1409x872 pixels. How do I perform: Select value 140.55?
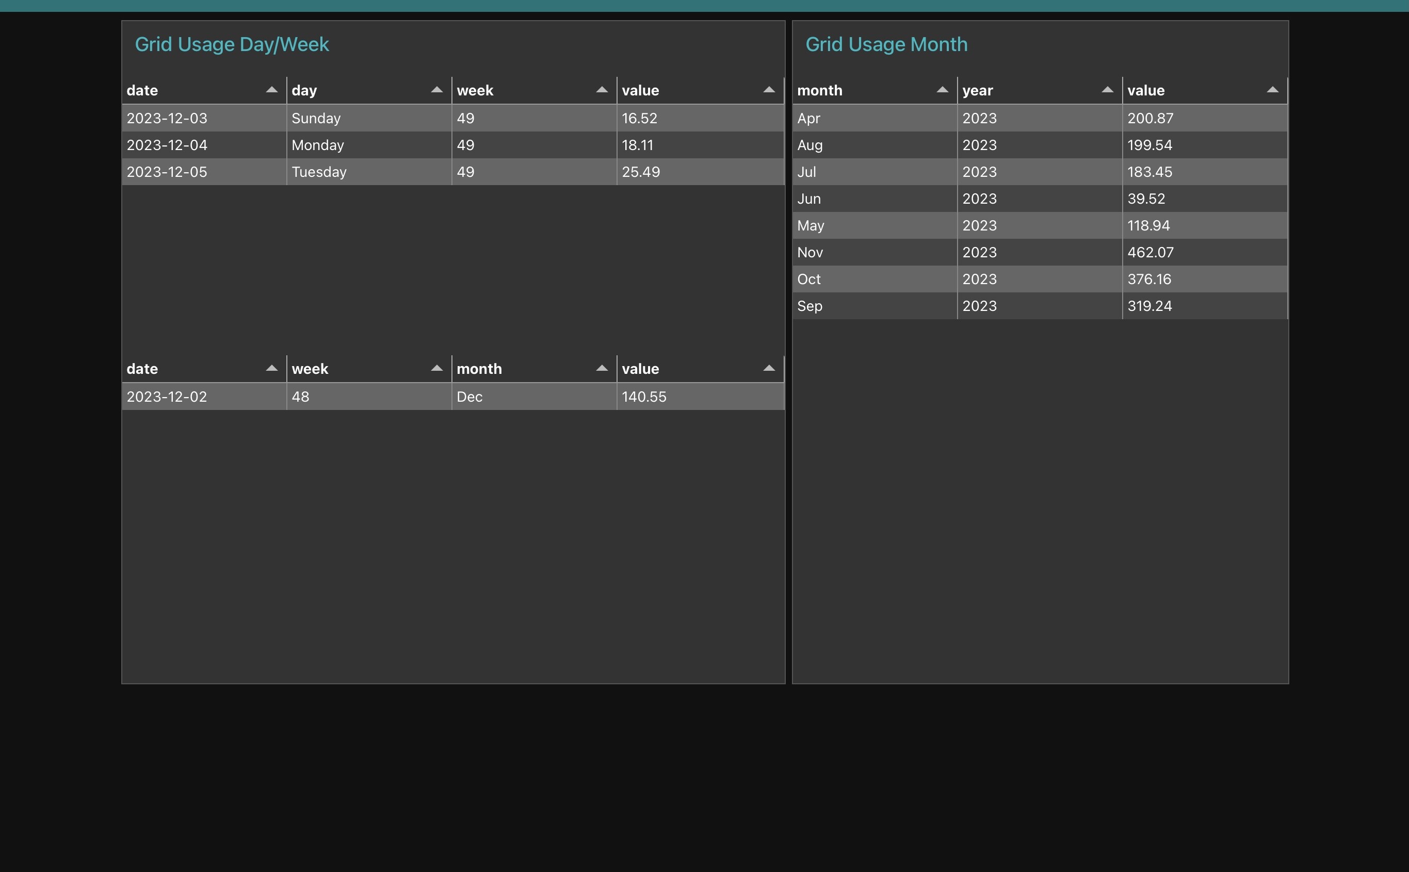tap(701, 397)
